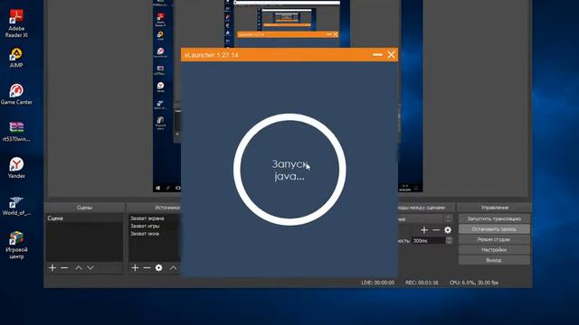Click the Сцены panel header
The height and width of the screenshot is (325, 579).
click(x=84, y=208)
